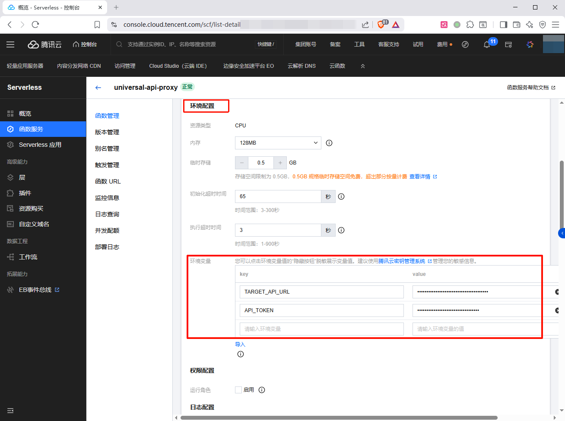Click the info icon beside memory dropdown

tap(329, 143)
